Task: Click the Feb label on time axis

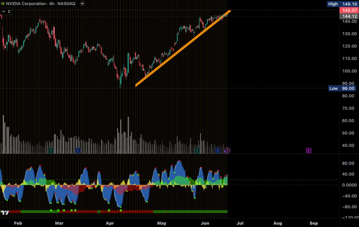Action: (18, 223)
